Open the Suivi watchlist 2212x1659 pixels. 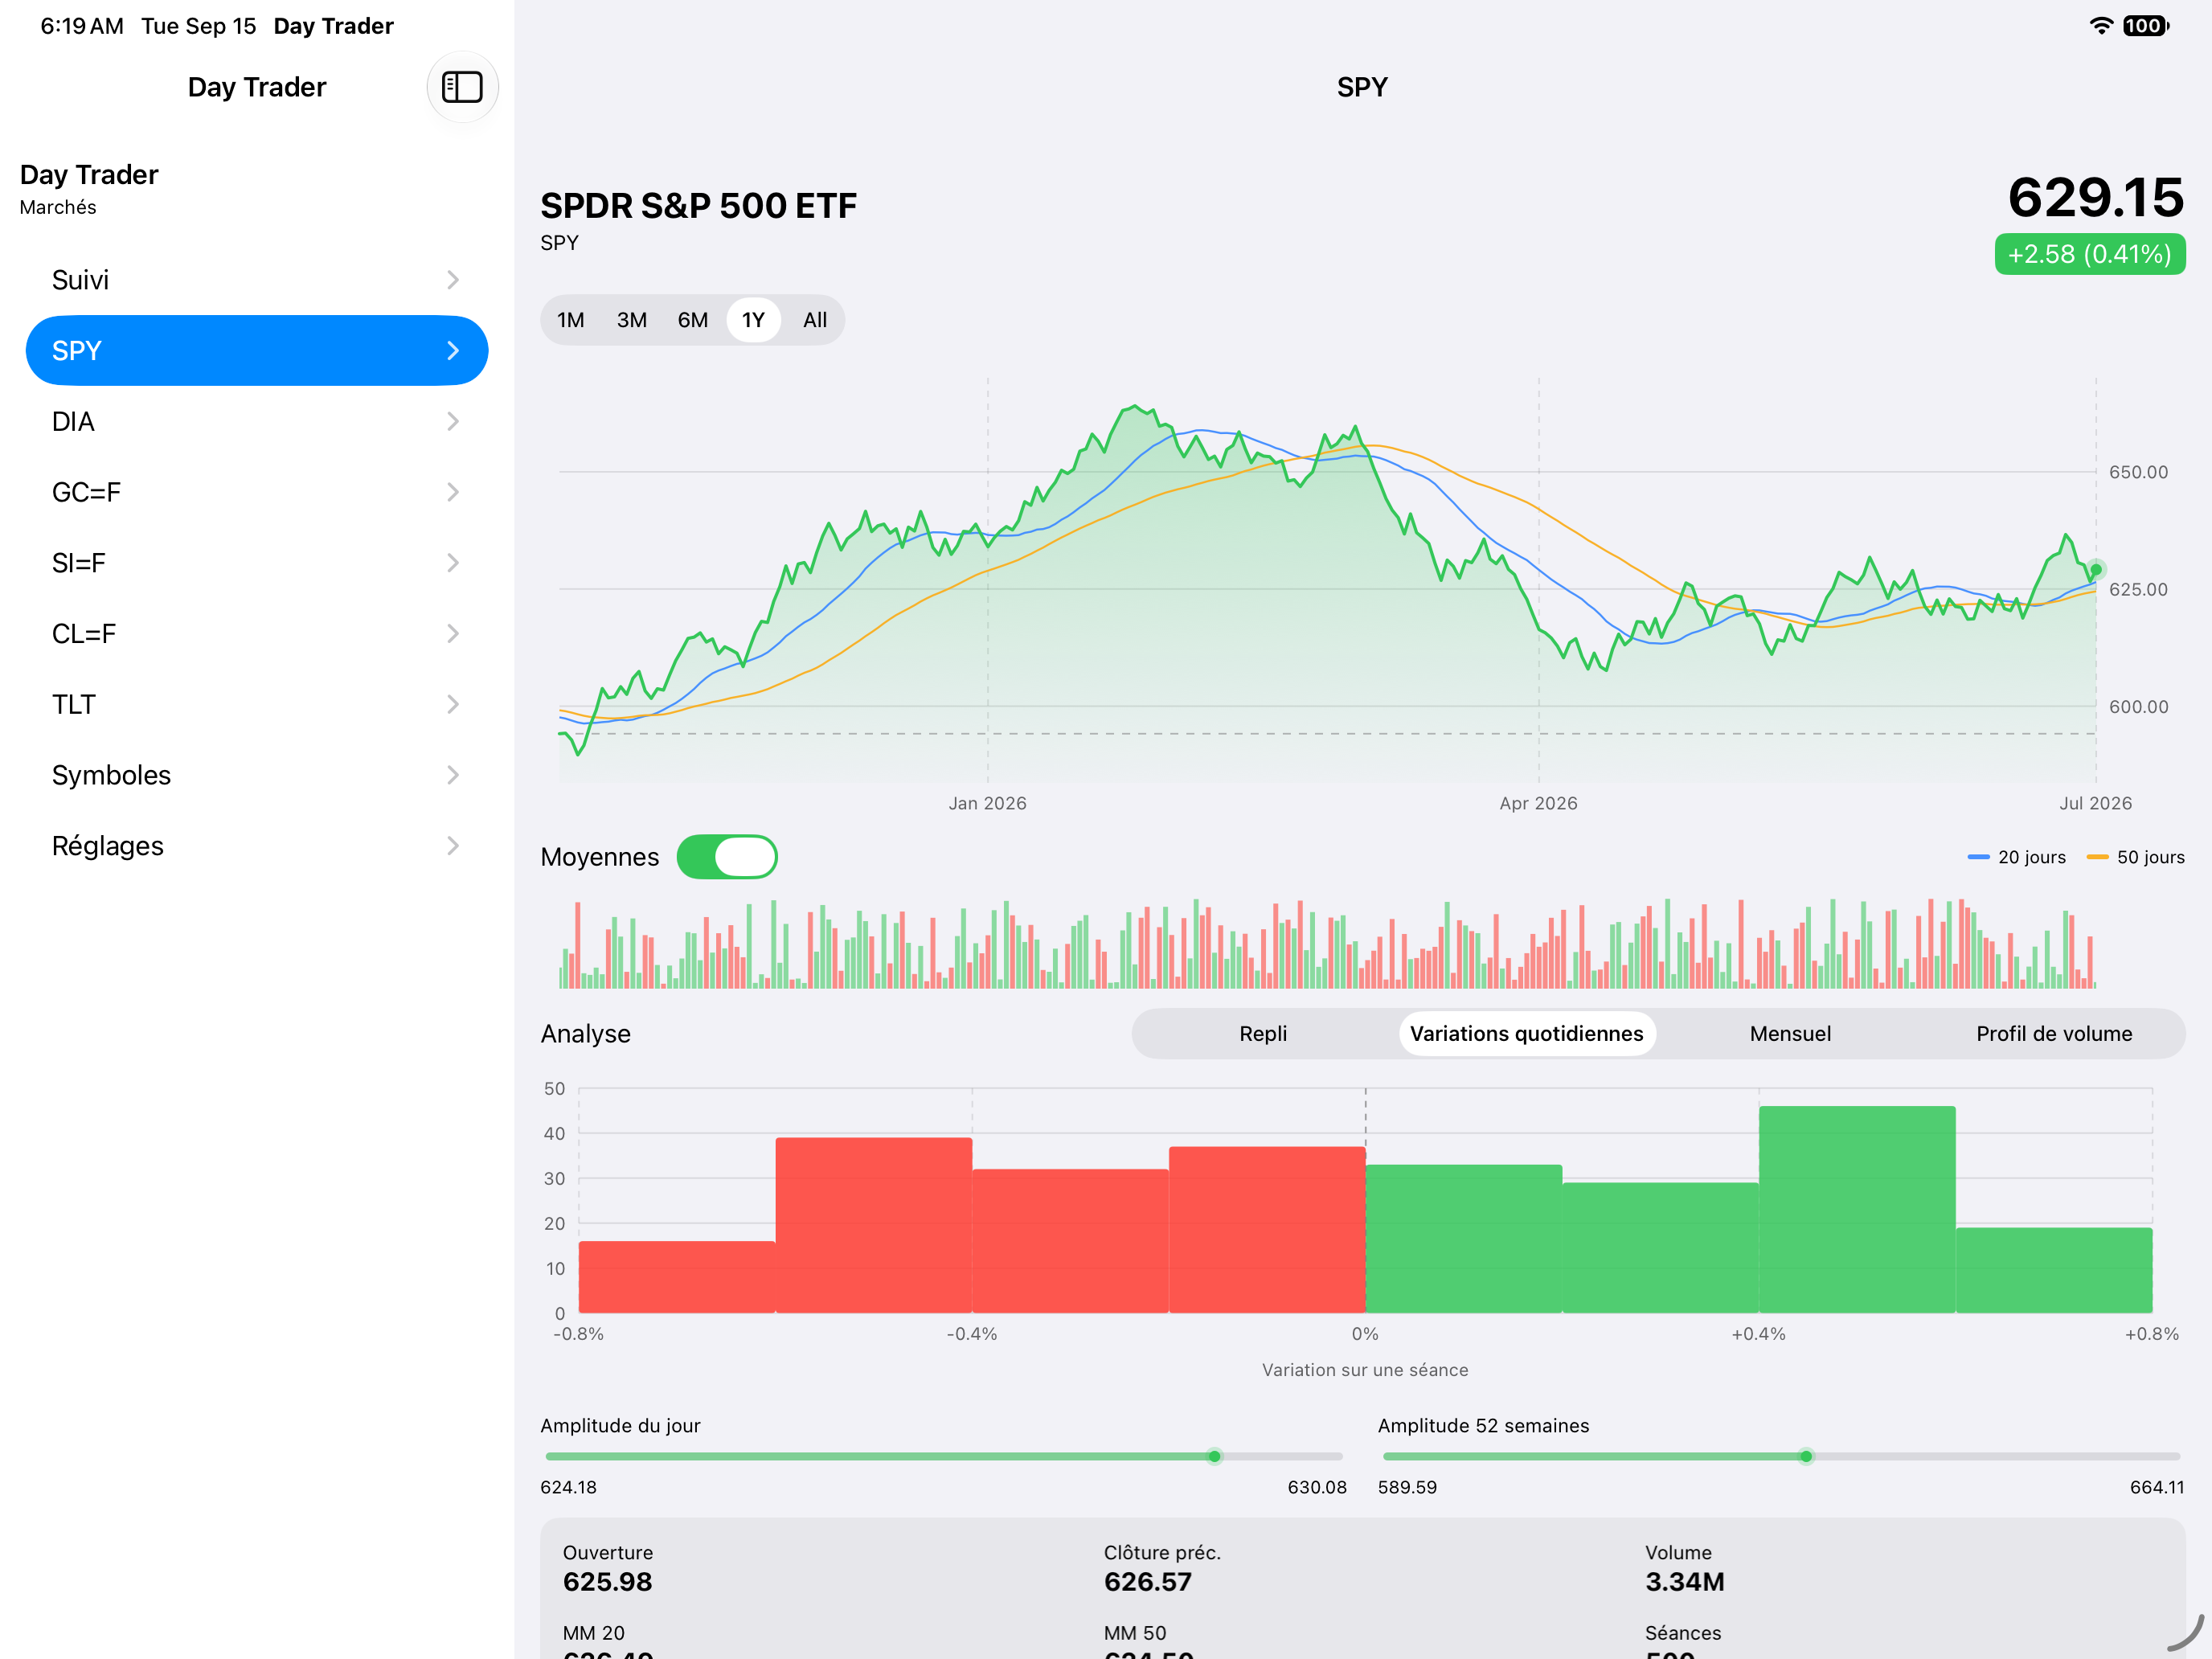(257, 280)
